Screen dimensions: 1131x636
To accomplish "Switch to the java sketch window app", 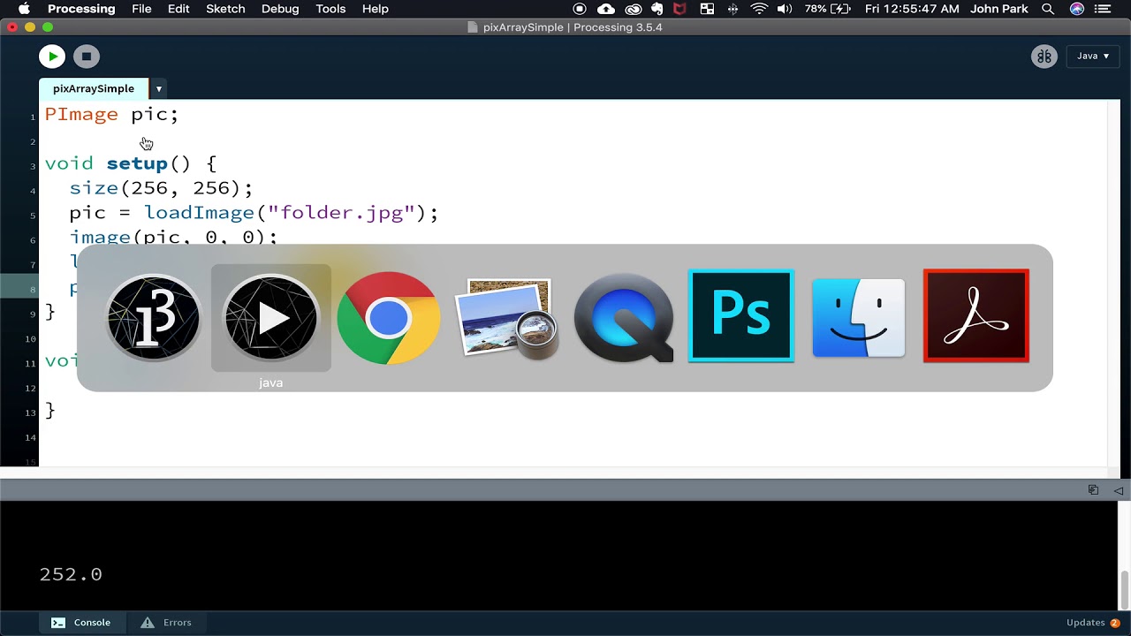I will (271, 318).
